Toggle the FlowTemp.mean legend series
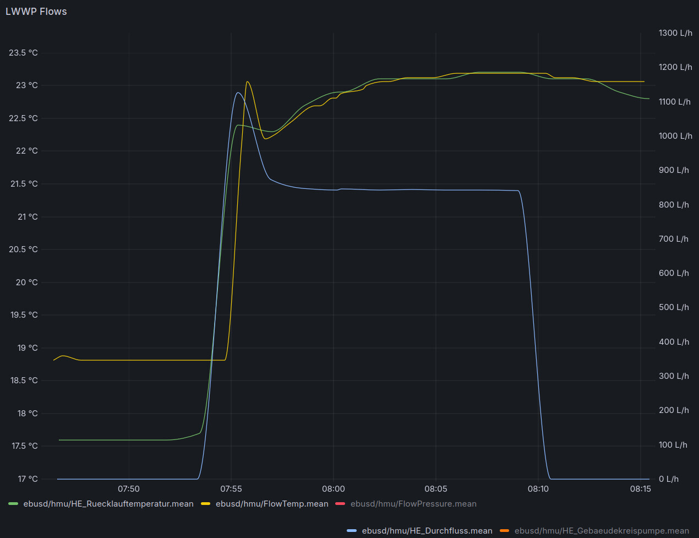 click(272, 504)
